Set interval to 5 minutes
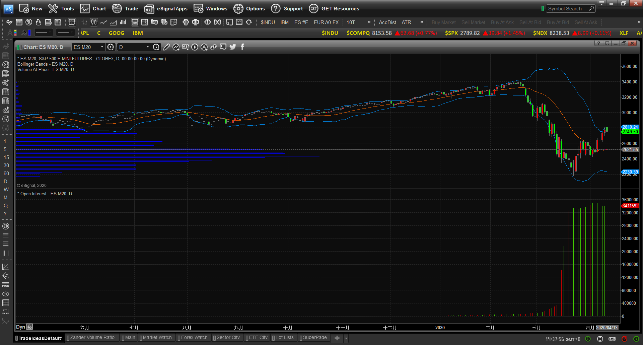The image size is (643, 345). pos(5,149)
